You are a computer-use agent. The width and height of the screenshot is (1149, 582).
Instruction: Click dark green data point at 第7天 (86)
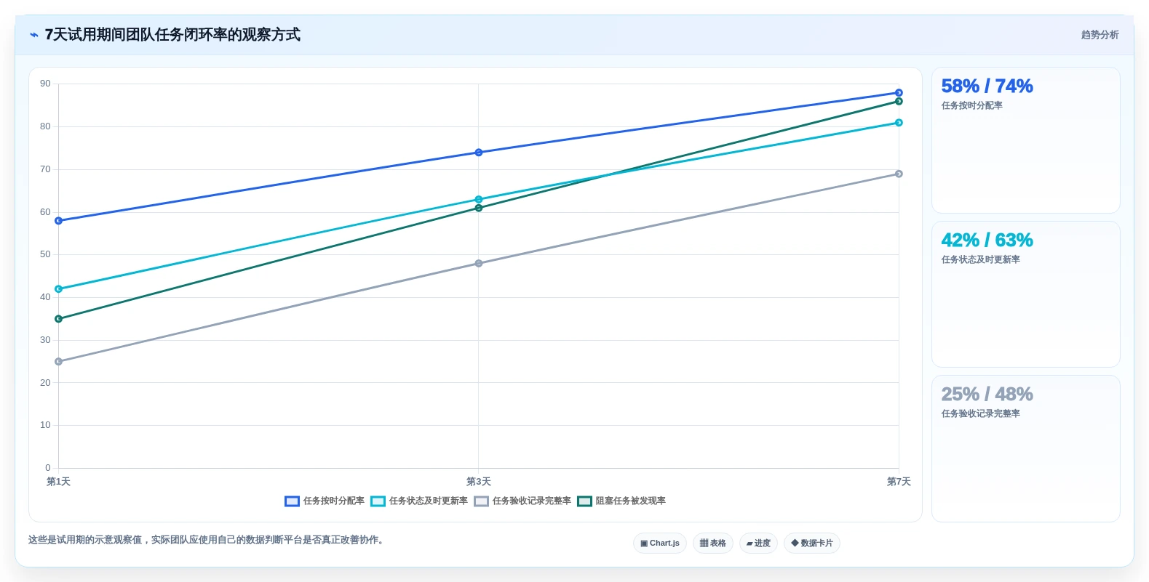899,102
